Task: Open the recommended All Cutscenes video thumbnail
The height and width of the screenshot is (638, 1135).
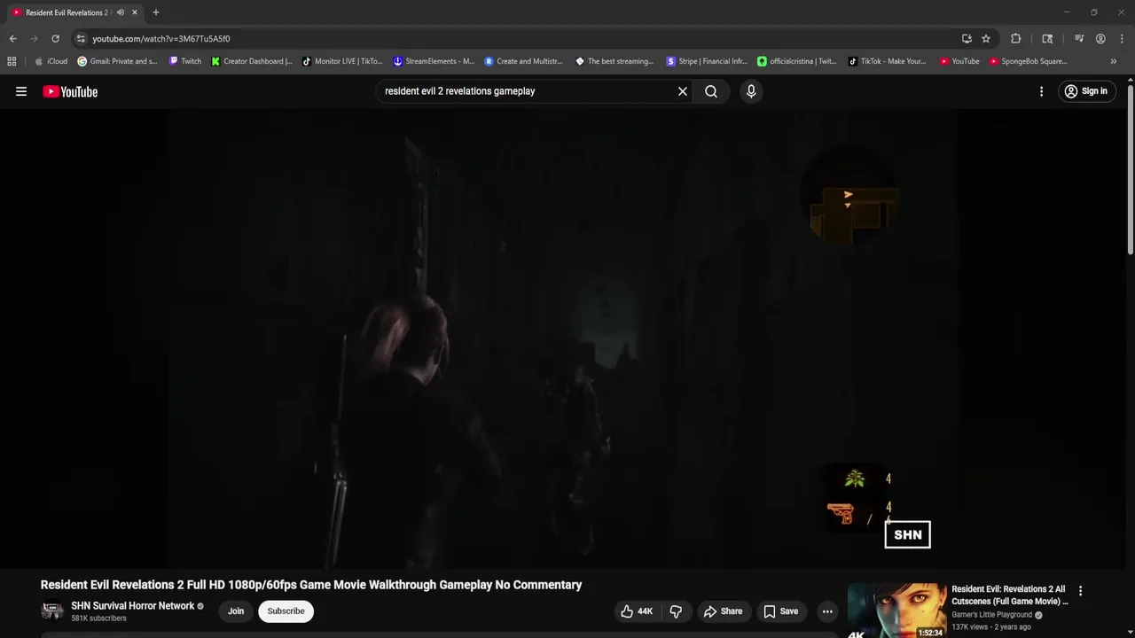Action: pos(896,611)
